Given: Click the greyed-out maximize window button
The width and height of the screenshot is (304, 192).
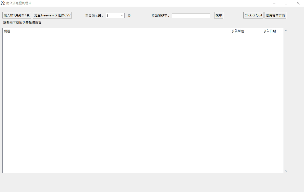Looking at the screenshot, I should 286,3.
